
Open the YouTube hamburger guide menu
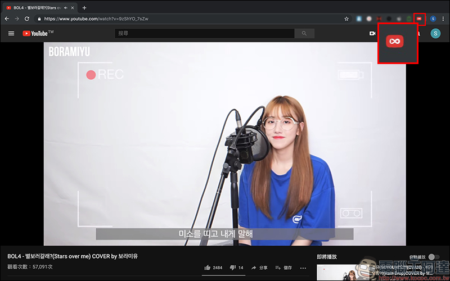pyautogui.click(x=11, y=34)
